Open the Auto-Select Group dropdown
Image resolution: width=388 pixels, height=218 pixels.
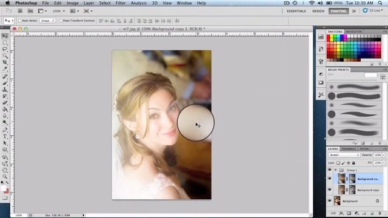coord(47,21)
